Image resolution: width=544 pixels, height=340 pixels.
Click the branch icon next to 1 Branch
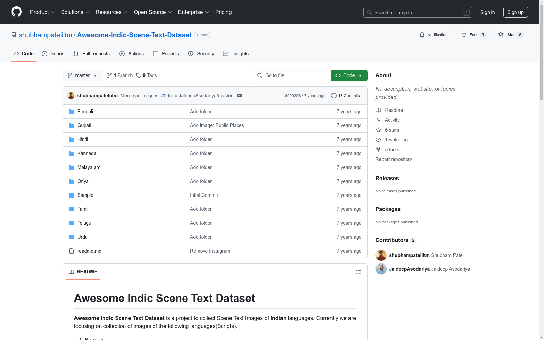[x=109, y=75]
